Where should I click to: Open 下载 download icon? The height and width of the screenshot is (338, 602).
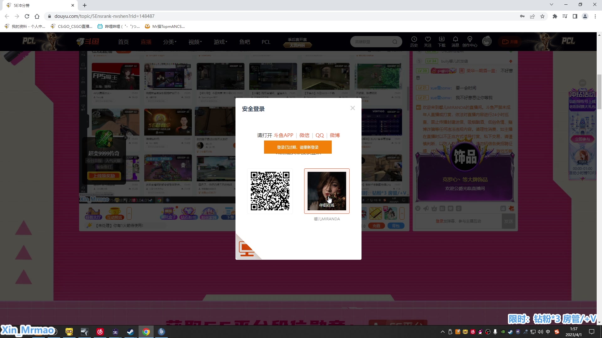pos(441,41)
